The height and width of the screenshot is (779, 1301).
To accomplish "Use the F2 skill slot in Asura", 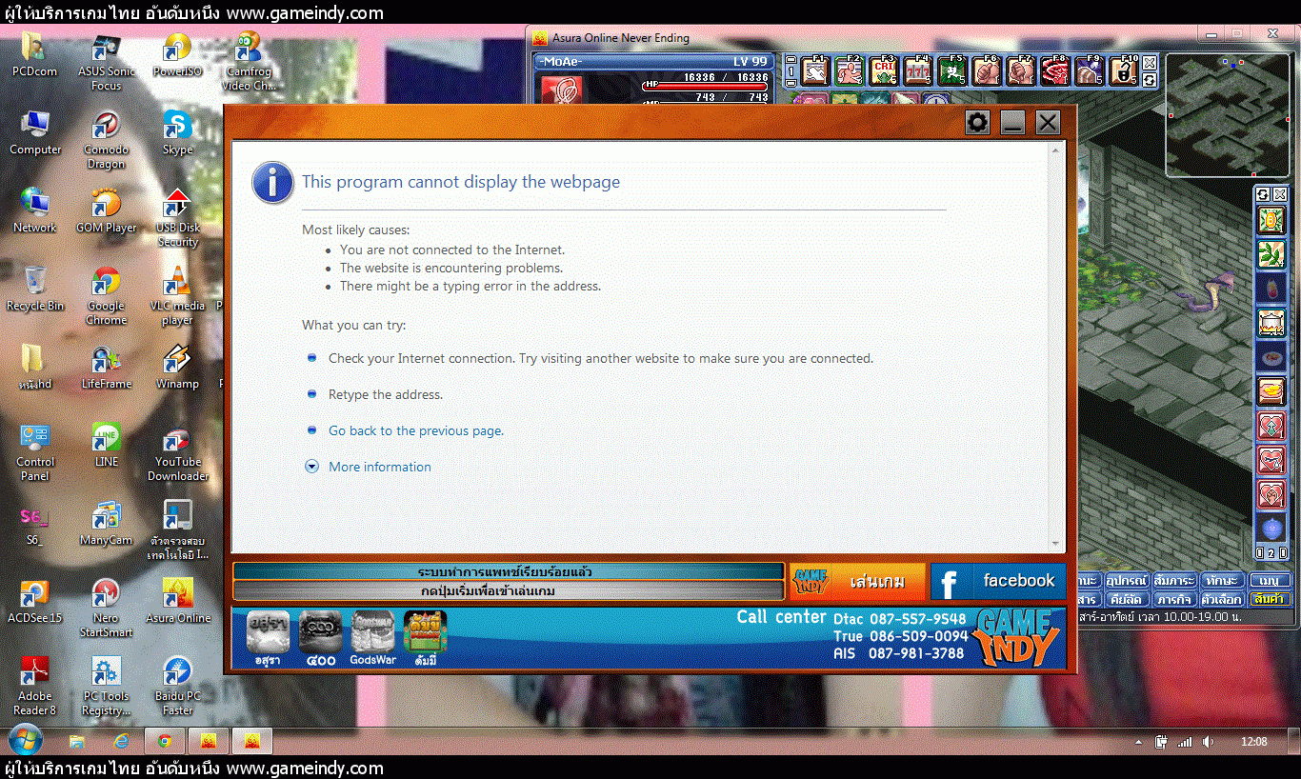I will (849, 70).
